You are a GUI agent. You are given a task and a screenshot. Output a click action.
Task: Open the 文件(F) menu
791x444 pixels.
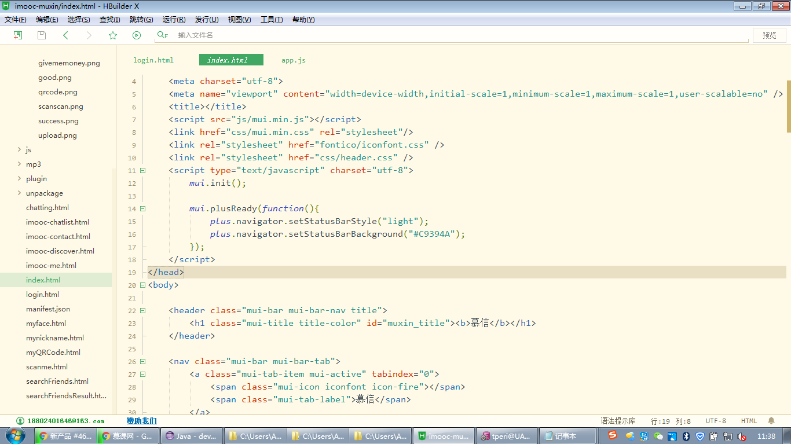tap(16, 20)
